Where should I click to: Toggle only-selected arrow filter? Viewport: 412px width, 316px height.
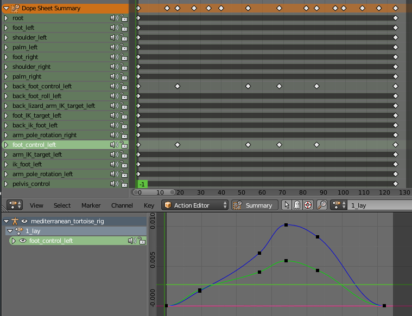(x=287, y=205)
